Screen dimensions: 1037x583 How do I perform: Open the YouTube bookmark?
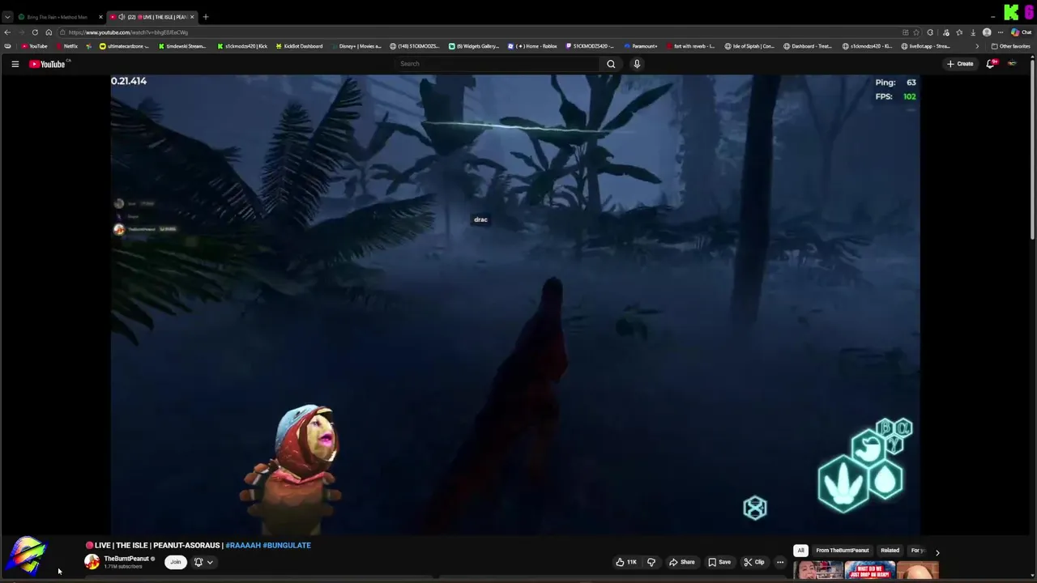34,46
